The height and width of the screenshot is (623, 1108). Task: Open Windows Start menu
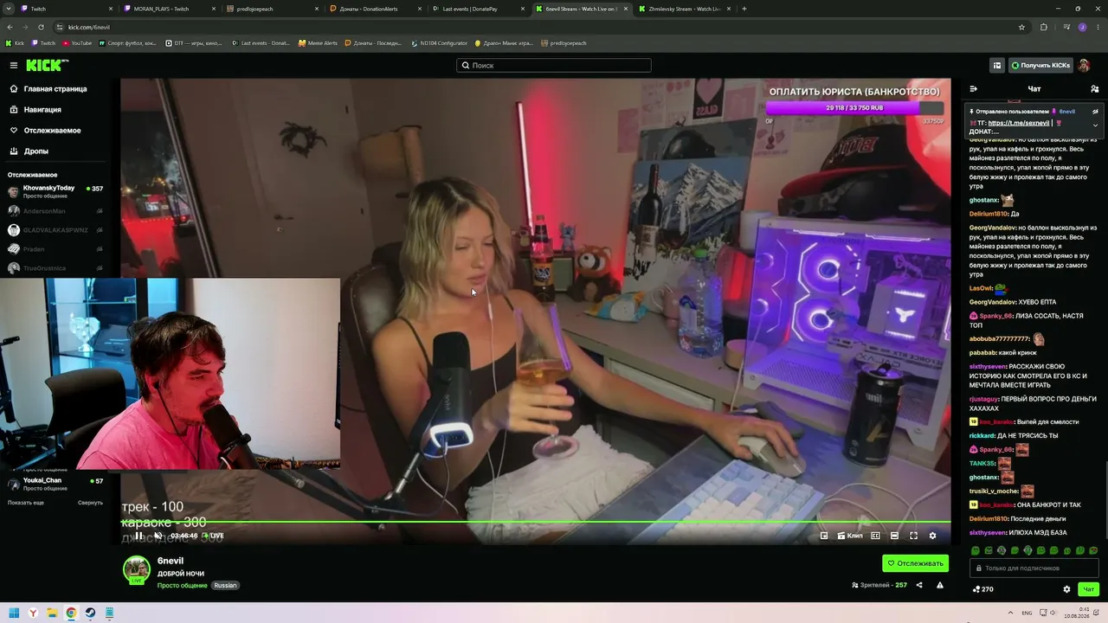(x=12, y=613)
